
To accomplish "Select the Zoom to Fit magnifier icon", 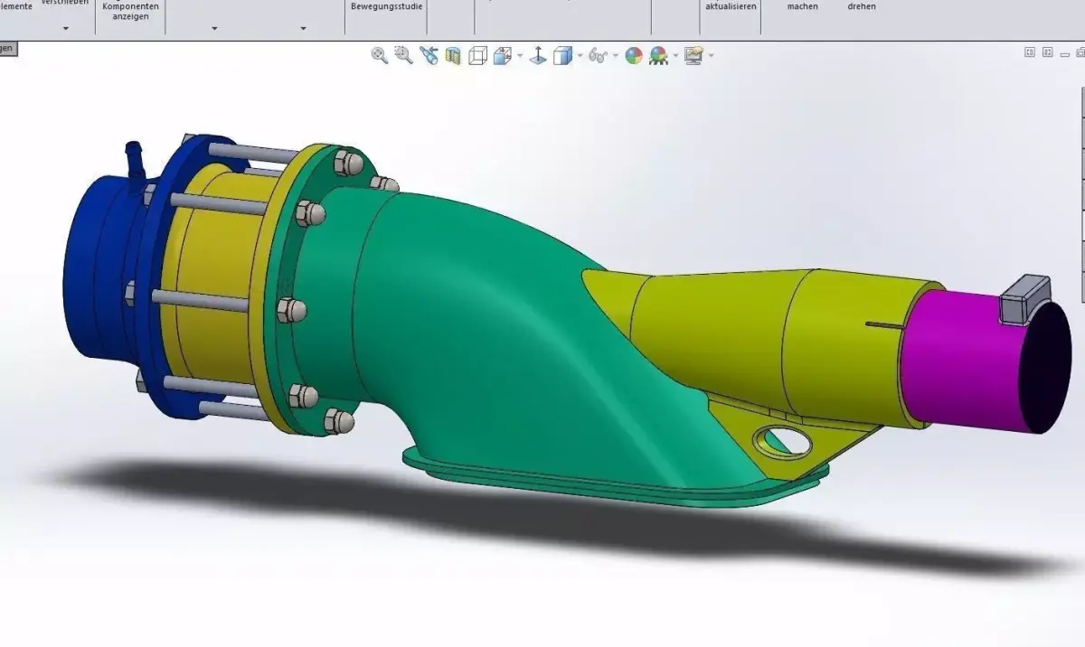I will (378, 56).
